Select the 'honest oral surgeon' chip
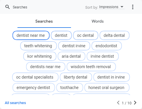 [x=107, y=88]
